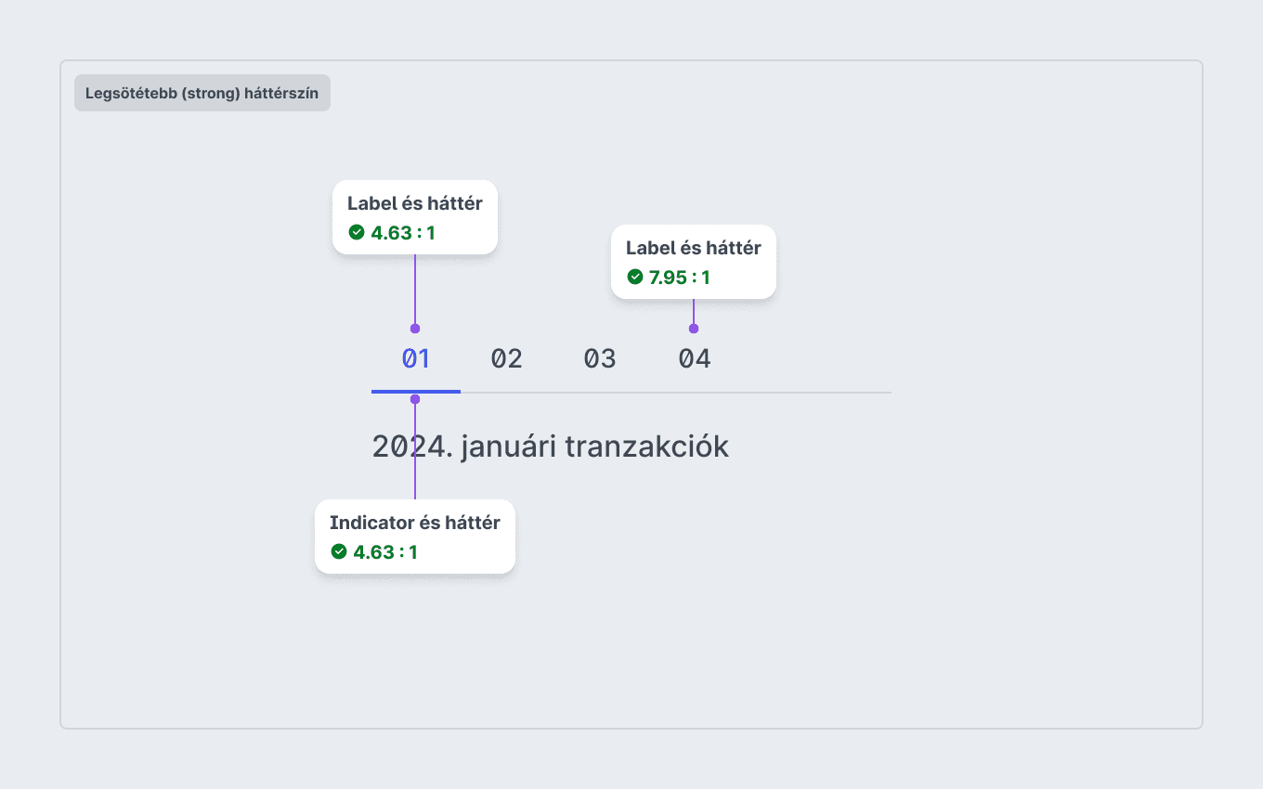1263x789 pixels.
Task: Click purple dot on the blue tab indicator
Action: point(415,399)
